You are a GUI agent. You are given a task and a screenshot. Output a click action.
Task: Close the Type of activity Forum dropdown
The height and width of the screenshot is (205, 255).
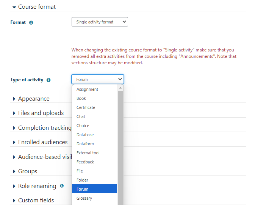tap(97, 79)
